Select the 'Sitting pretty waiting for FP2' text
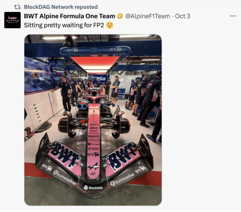 coord(64,25)
